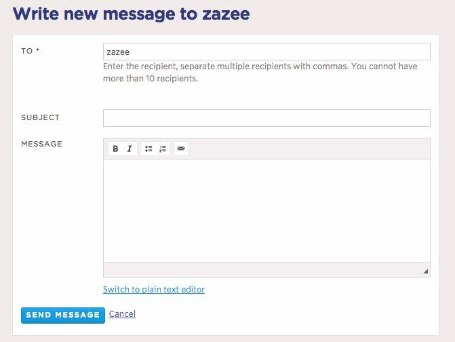Toggle italic formatting in message editor
This screenshot has height=342, width=455.
(x=130, y=149)
